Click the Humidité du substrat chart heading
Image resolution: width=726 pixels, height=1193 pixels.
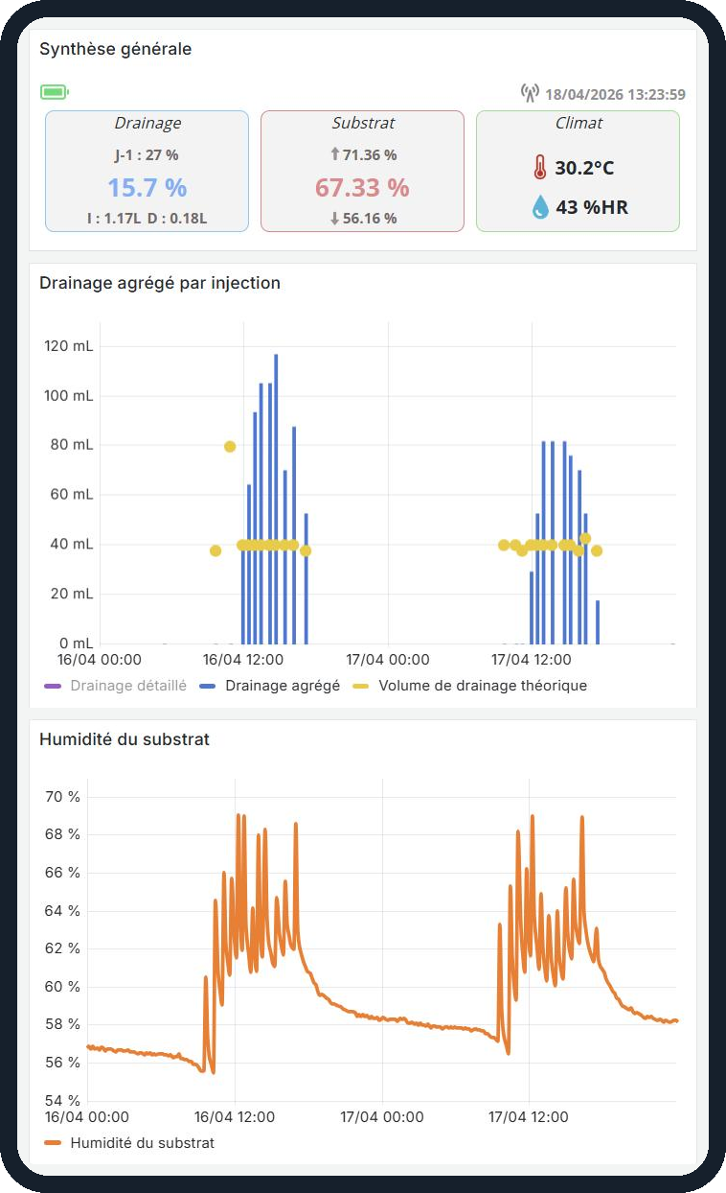click(x=125, y=739)
